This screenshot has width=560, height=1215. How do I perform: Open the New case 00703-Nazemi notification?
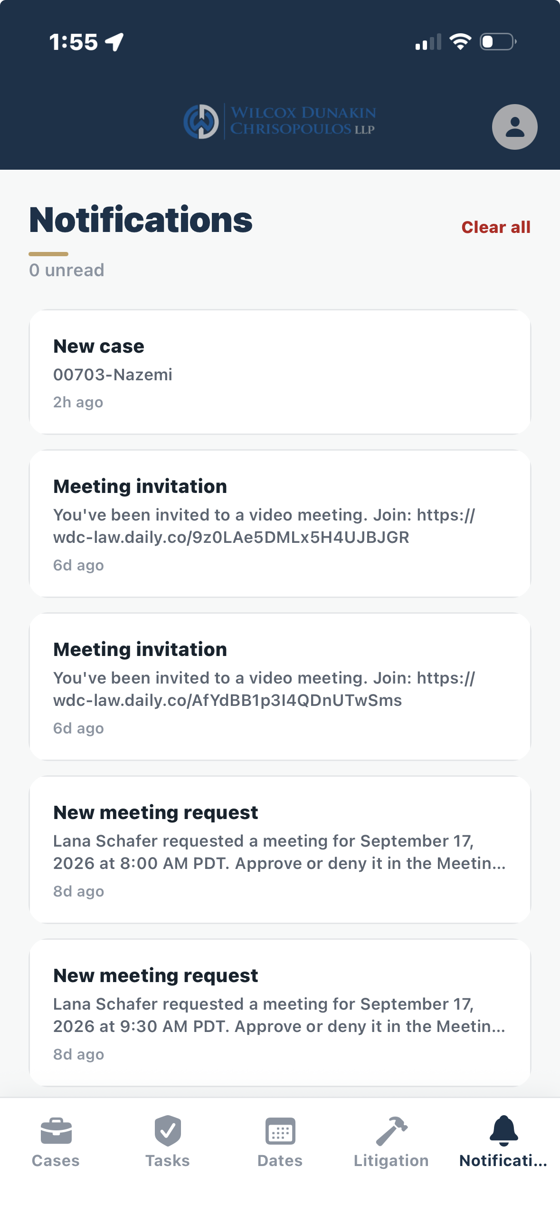[x=280, y=372]
